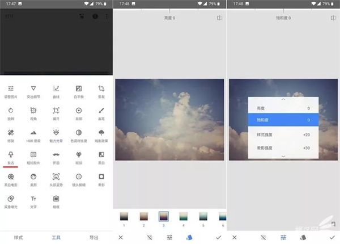Open the 相框 frames tool
This screenshot has width=340, height=244.
click(x=56, y=203)
